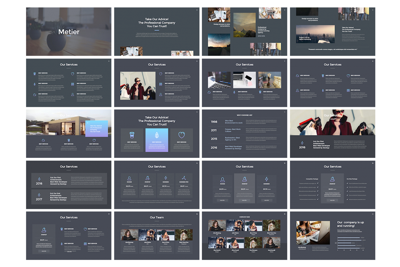Image resolution: width=400 pixels, height=267 pixels.
Task: Click the Business Pro share-node icon
Action: tap(184, 178)
